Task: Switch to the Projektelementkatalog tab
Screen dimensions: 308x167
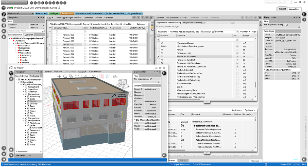Action: [193, 23]
